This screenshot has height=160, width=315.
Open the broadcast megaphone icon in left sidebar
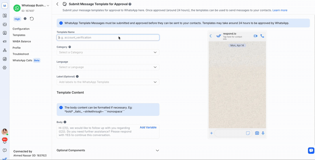click(5, 41)
